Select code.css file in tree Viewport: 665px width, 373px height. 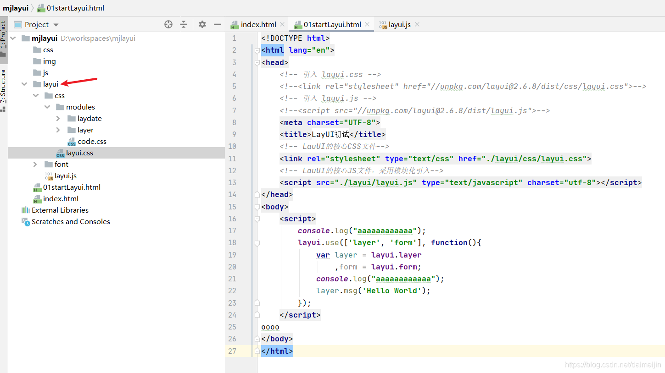pos(92,142)
